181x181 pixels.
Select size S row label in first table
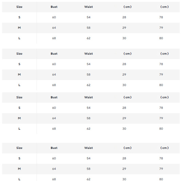[19, 17]
